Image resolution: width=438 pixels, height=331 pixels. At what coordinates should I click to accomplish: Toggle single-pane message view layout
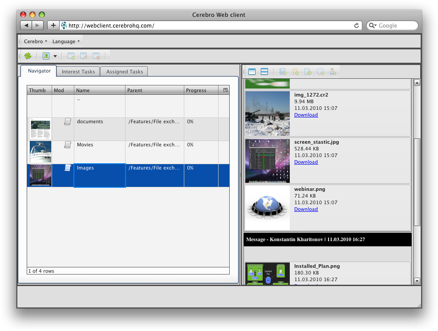tap(251, 71)
